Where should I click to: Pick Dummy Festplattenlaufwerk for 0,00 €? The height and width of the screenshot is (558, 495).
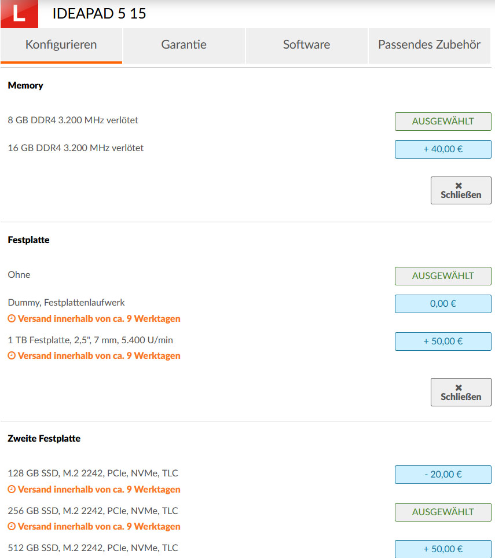click(443, 303)
